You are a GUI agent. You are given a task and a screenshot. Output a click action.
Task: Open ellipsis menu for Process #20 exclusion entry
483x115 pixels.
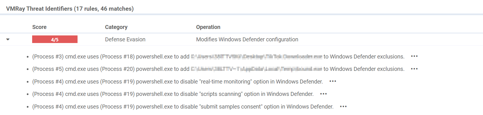pos(414,69)
